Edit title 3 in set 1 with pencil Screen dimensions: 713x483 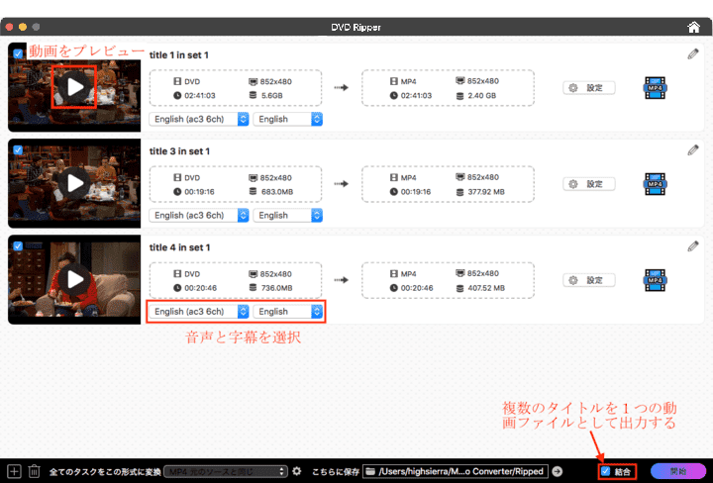coord(692,149)
